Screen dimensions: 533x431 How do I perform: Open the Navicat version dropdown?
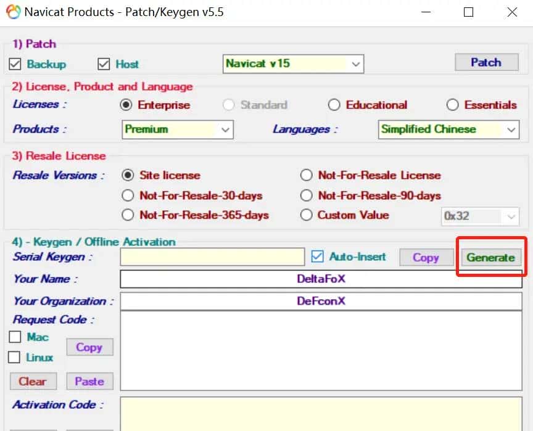(355, 64)
